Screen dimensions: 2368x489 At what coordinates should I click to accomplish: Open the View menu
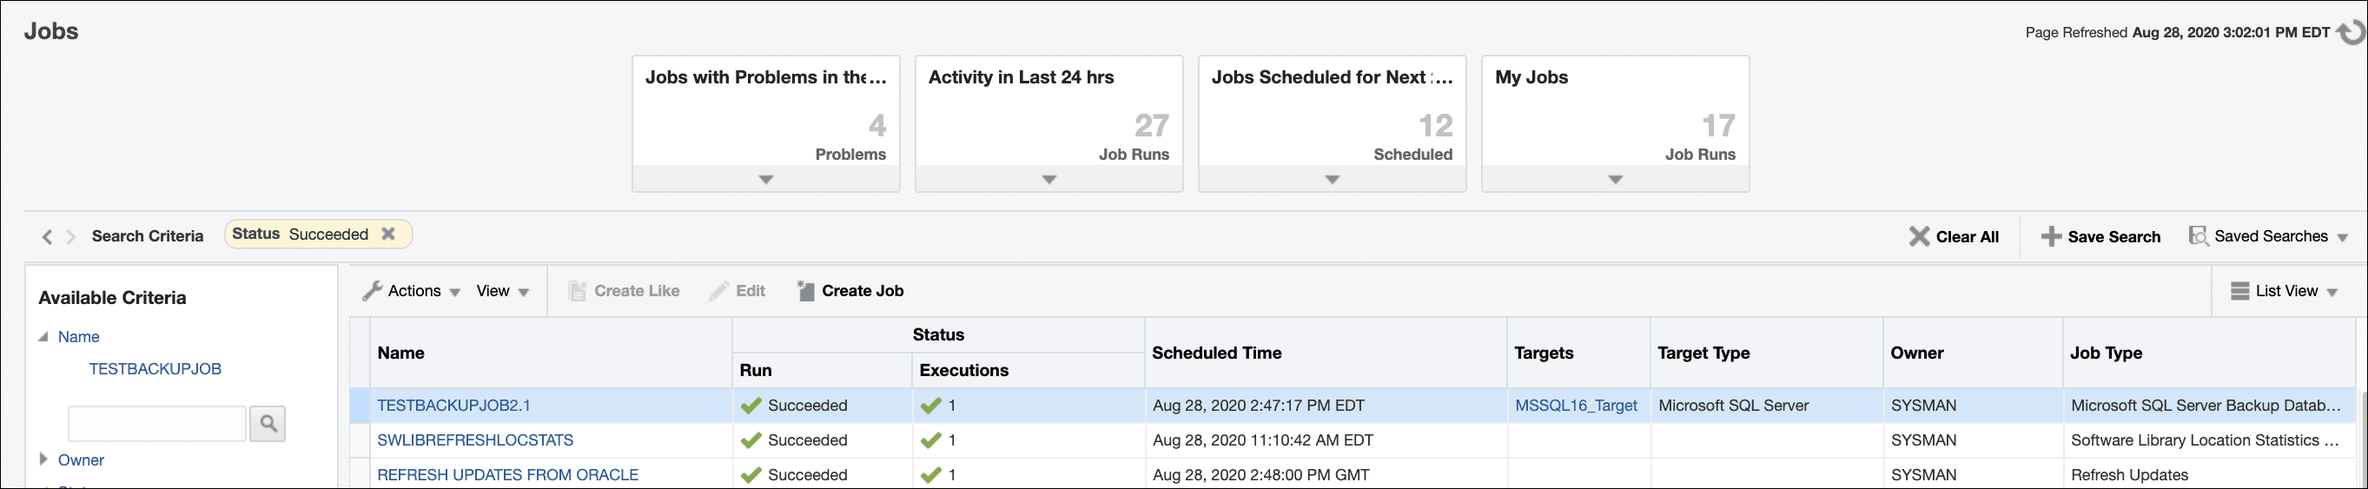point(502,291)
